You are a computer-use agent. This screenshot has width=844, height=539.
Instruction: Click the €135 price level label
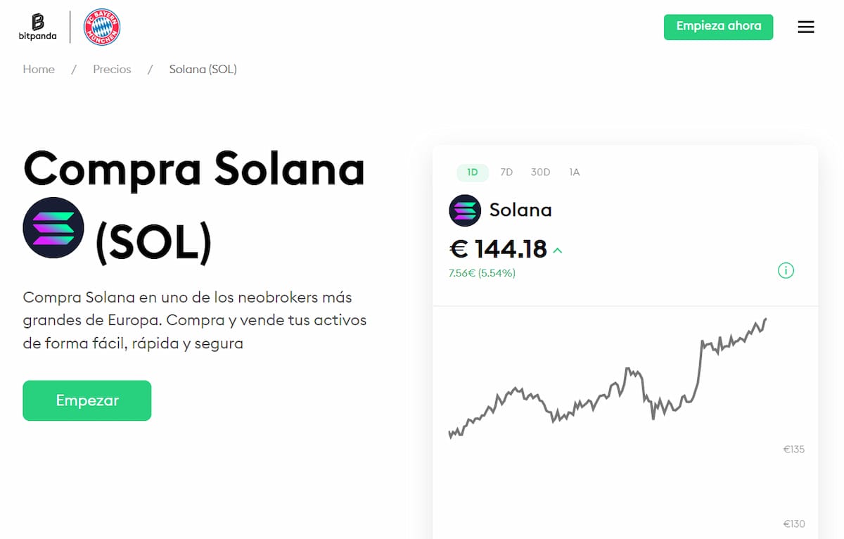[x=793, y=449]
